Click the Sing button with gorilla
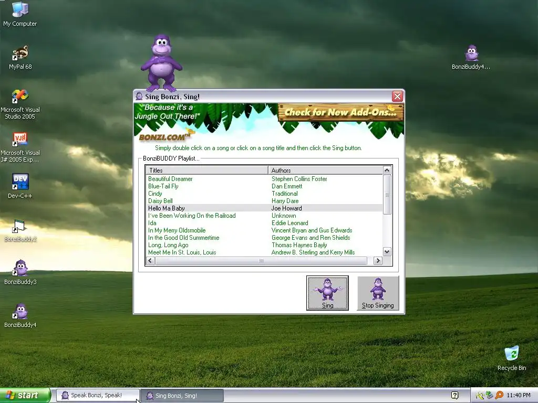 pyautogui.click(x=327, y=293)
